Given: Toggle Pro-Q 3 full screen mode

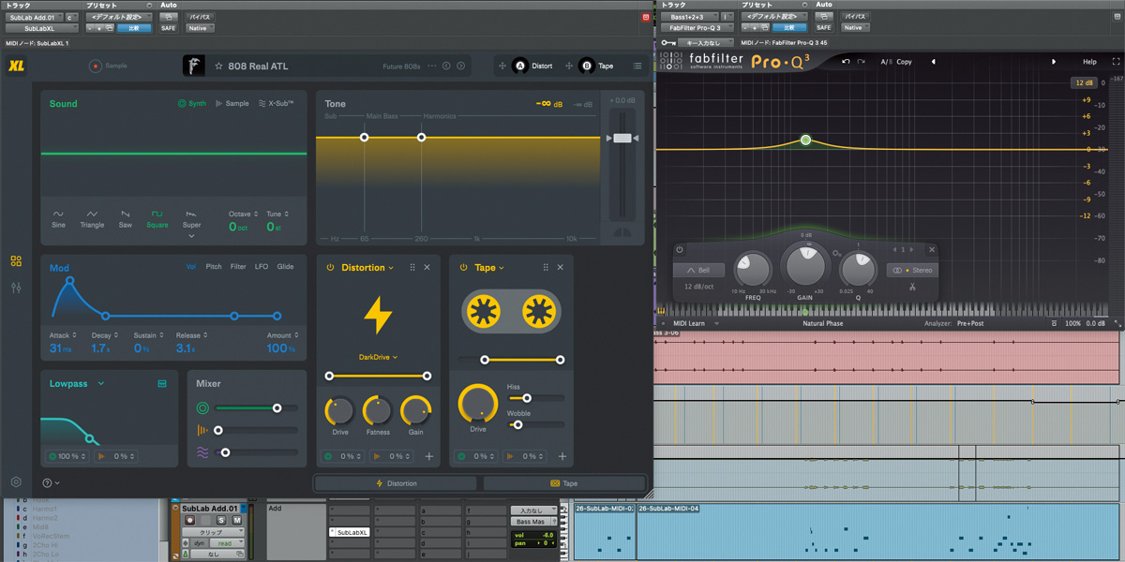Looking at the screenshot, I should coord(1117,62).
